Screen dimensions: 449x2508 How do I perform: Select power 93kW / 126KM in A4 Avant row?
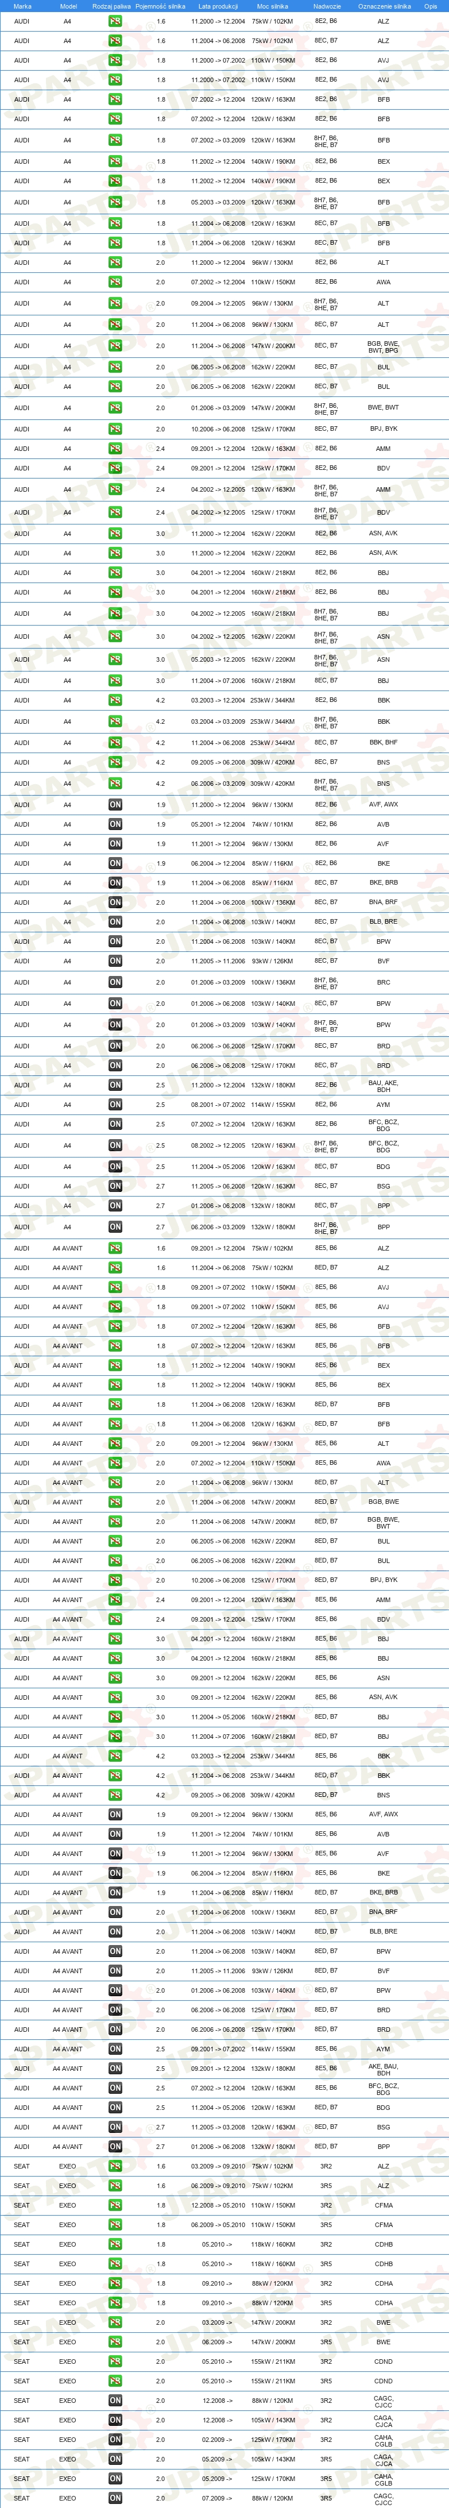pyautogui.click(x=273, y=1970)
